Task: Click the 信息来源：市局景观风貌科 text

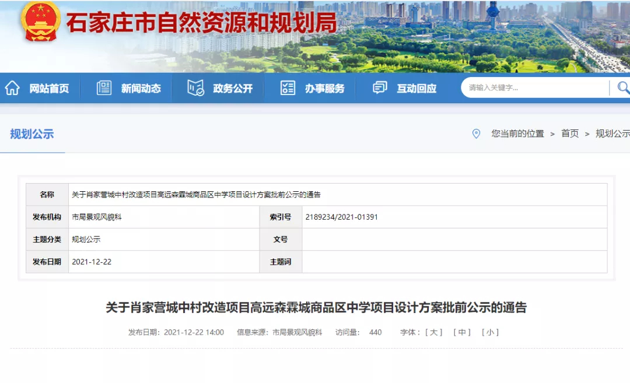Action: (x=279, y=332)
